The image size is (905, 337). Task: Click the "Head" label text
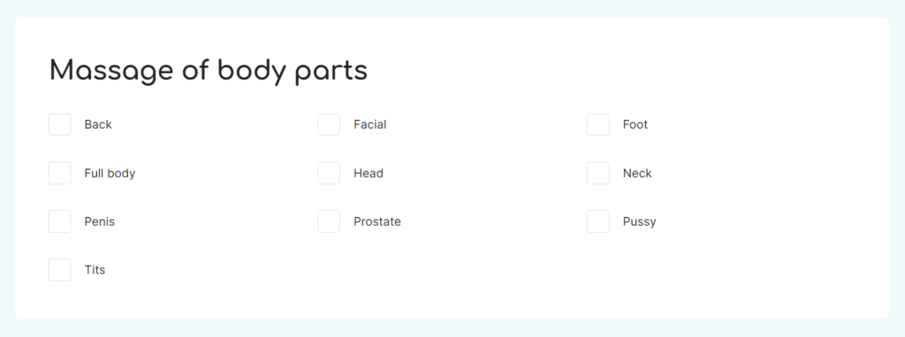[x=369, y=173]
